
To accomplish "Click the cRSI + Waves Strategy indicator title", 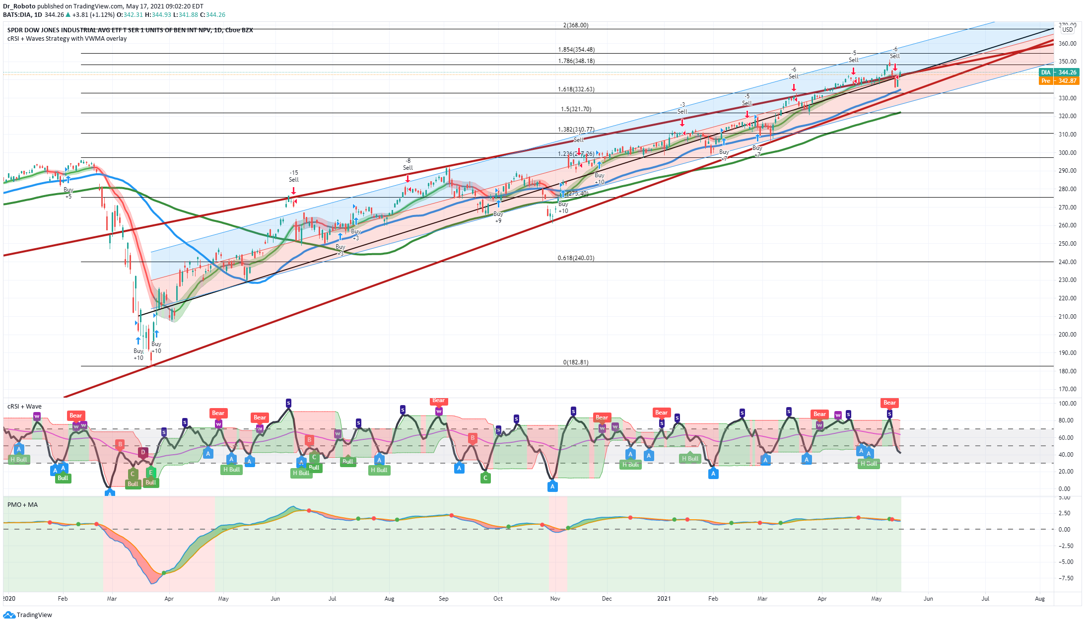I will click(x=67, y=39).
